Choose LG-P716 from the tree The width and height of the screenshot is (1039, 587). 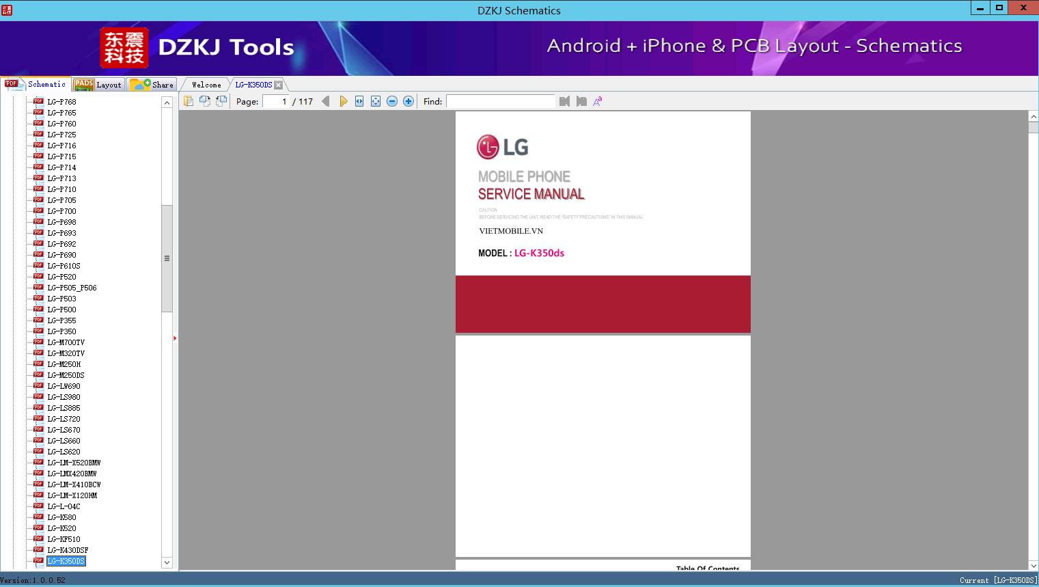click(61, 146)
